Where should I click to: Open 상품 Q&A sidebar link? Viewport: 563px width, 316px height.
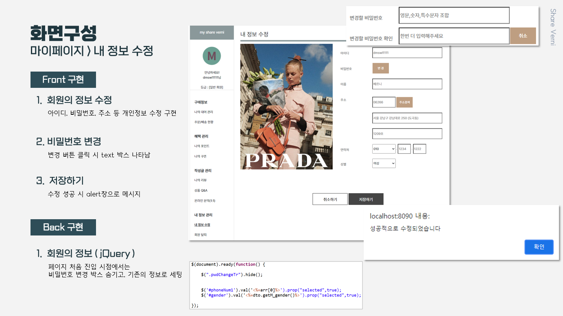tap(201, 190)
